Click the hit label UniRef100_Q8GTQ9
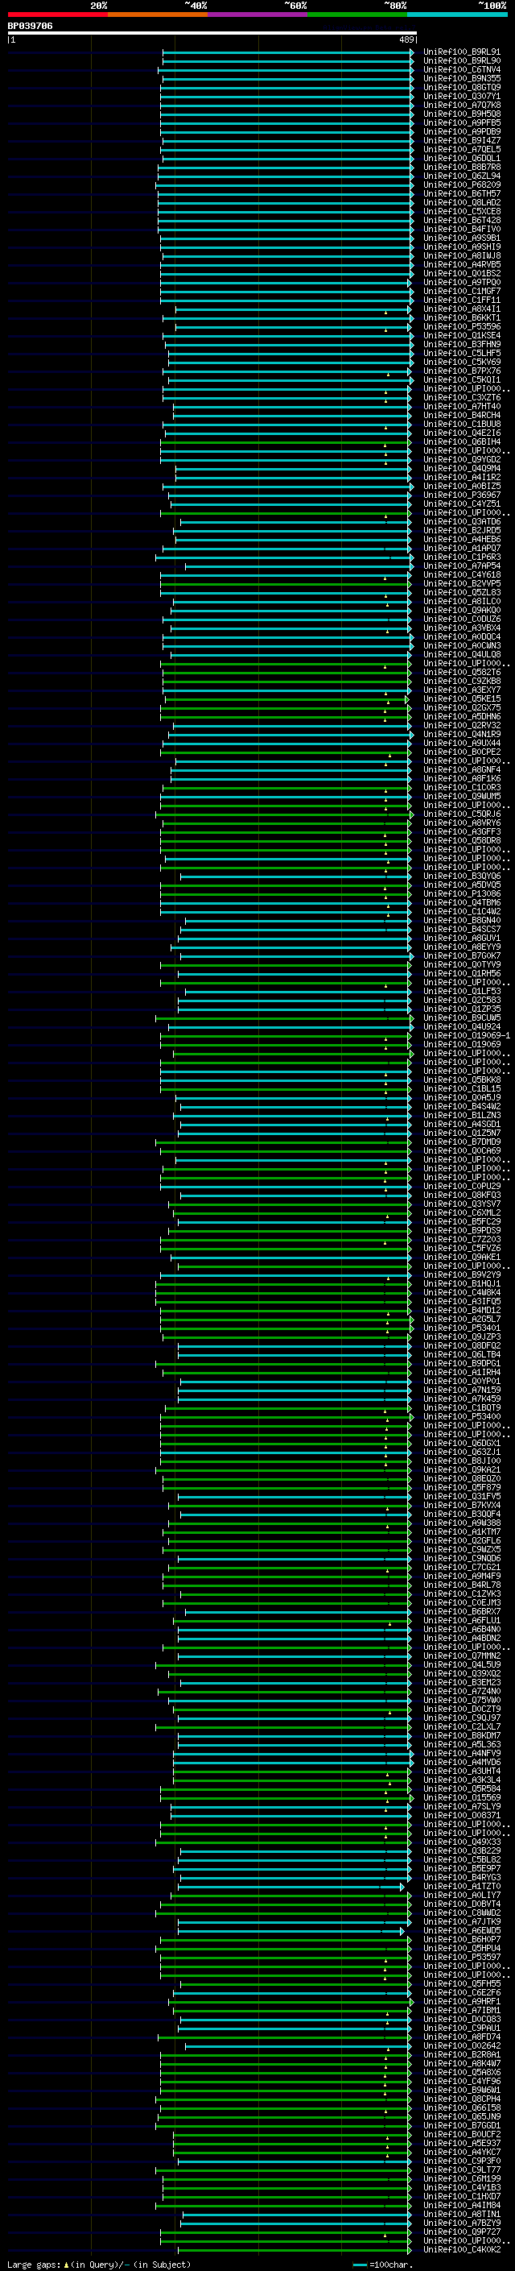Image resolution: width=515 pixels, height=2271 pixels. click(461, 87)
